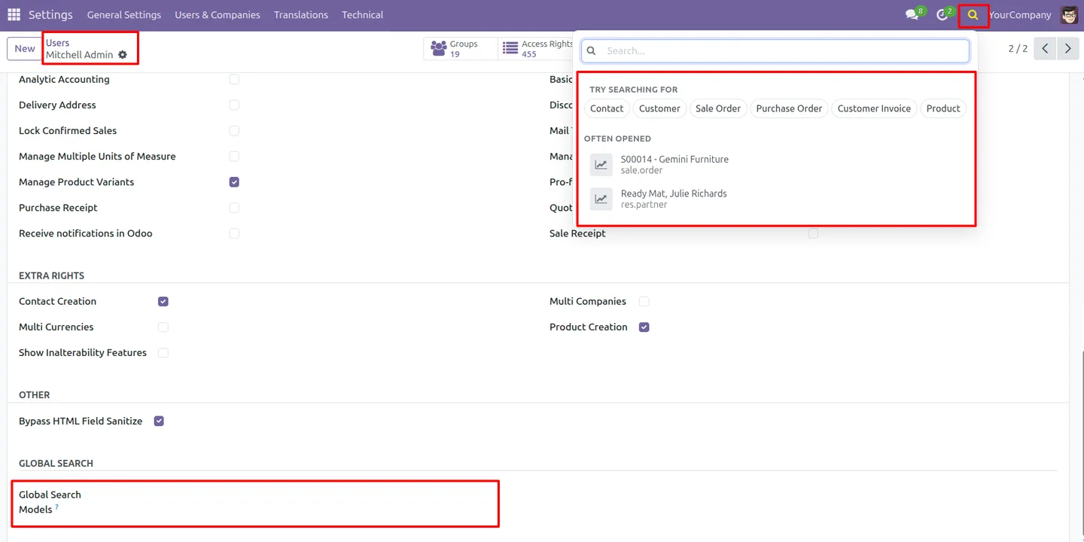This screenshot has height=542, width=1084.
Task: Click the chart icon beside Ready Mat, Julie Richards
Action: (x=601, y=199)
